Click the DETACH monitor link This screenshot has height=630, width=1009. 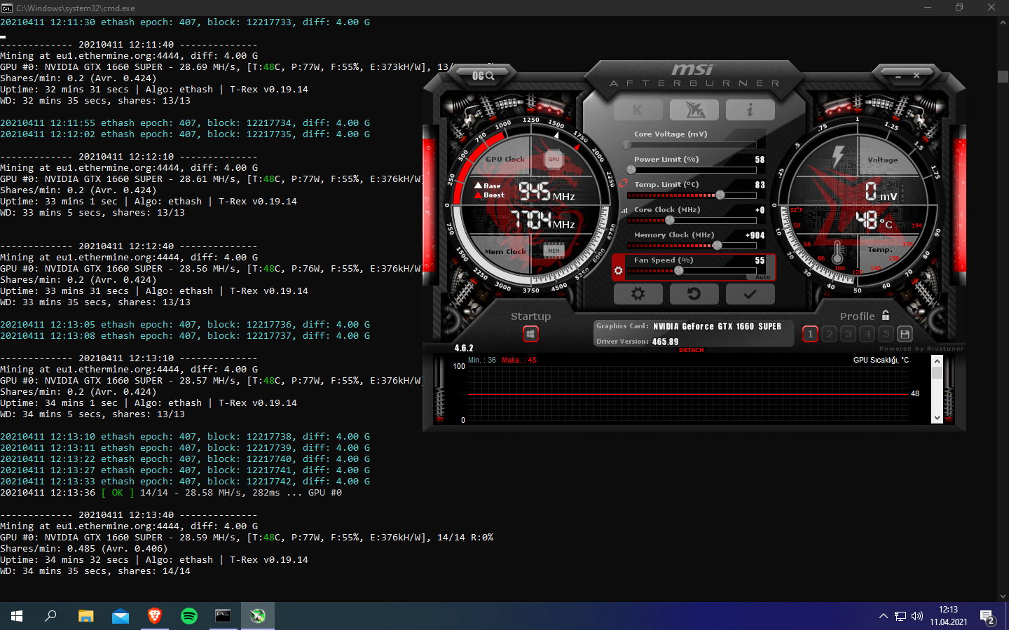[x=691, y=350]
